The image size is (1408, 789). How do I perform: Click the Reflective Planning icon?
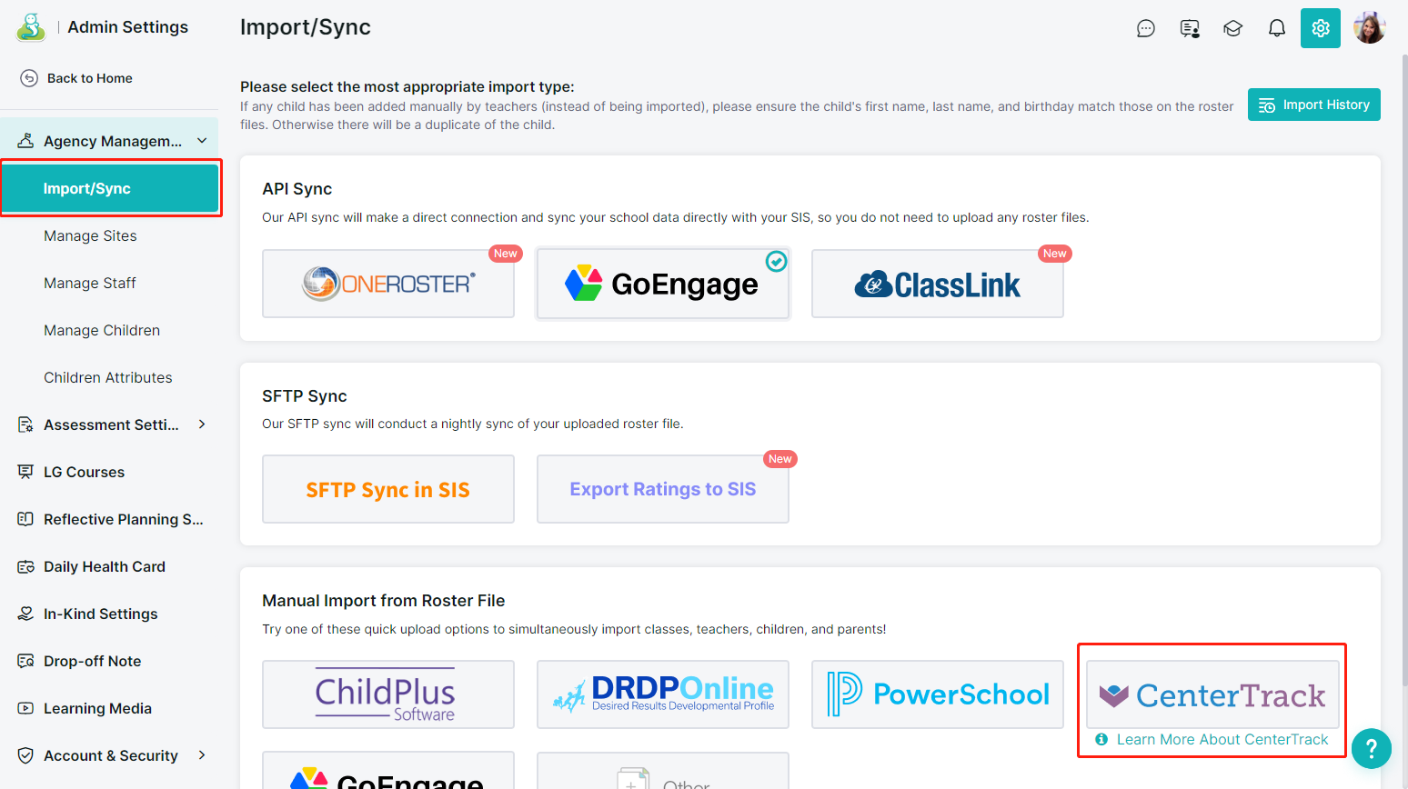pyautogui.click(x=25, y=519)
